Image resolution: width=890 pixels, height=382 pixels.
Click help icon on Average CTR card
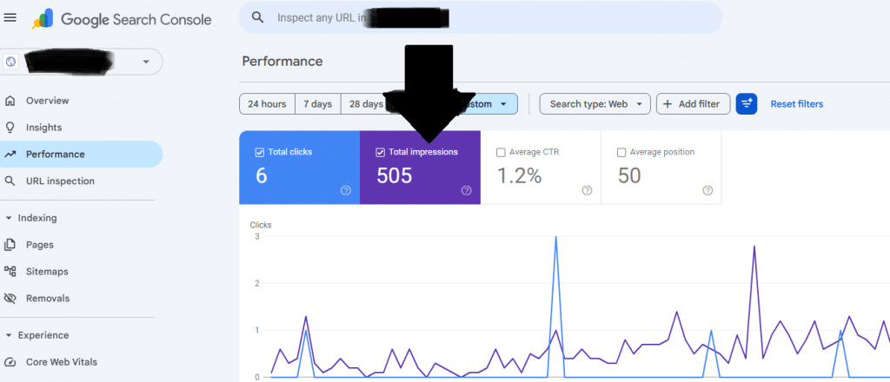click(x=587, y=190)
